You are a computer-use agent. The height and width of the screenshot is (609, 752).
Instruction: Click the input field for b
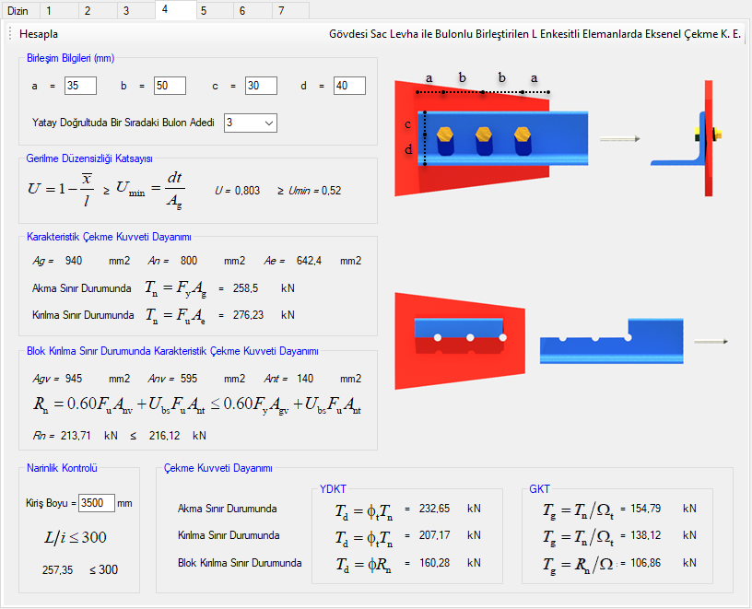pyautogui.click(x=170, y=86)
